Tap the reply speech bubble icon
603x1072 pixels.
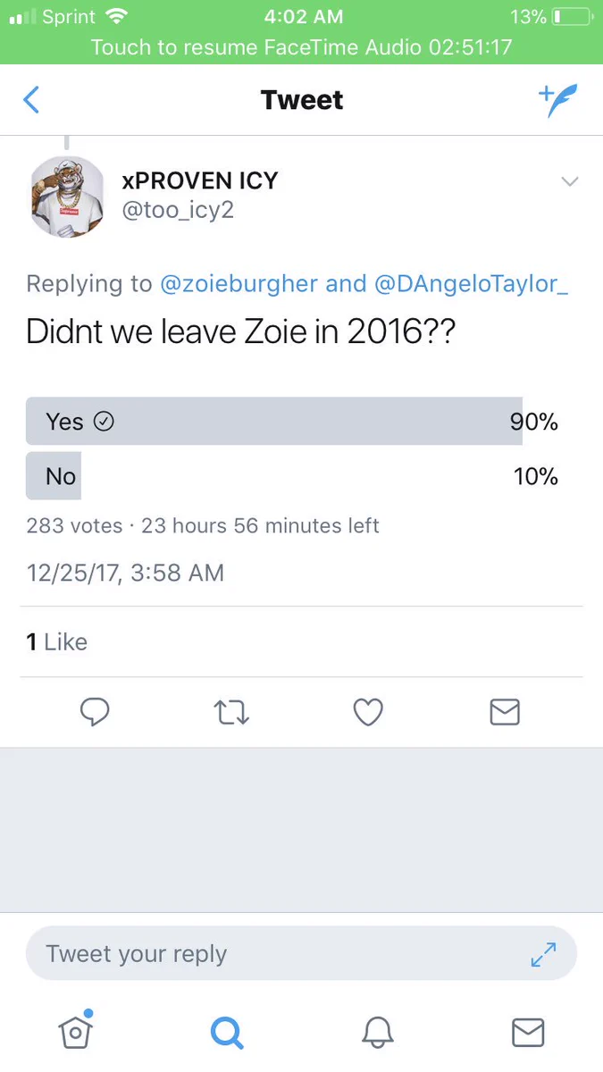(95, 711)
